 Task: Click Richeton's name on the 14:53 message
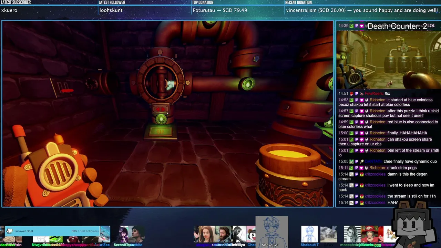[x=378, y=100]
